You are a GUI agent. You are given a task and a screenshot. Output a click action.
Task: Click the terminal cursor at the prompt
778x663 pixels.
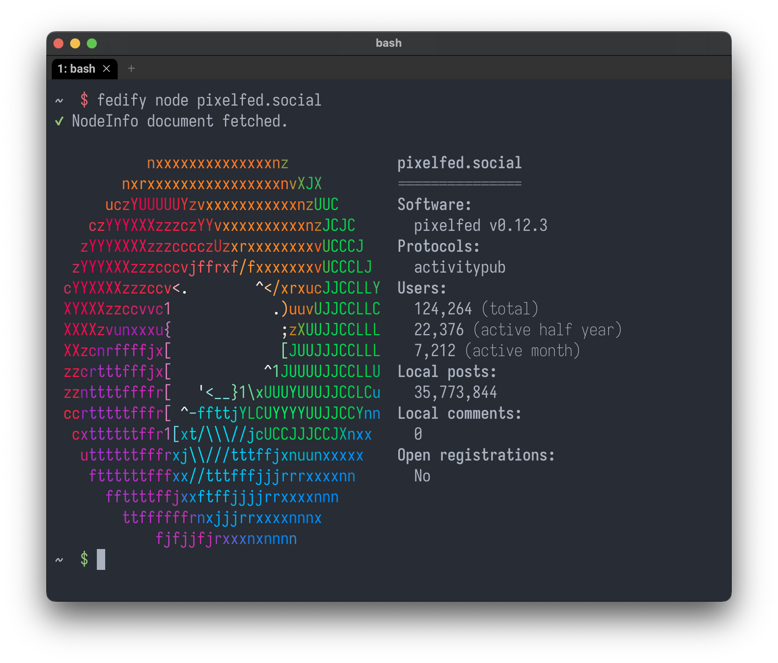pos(101,559)
